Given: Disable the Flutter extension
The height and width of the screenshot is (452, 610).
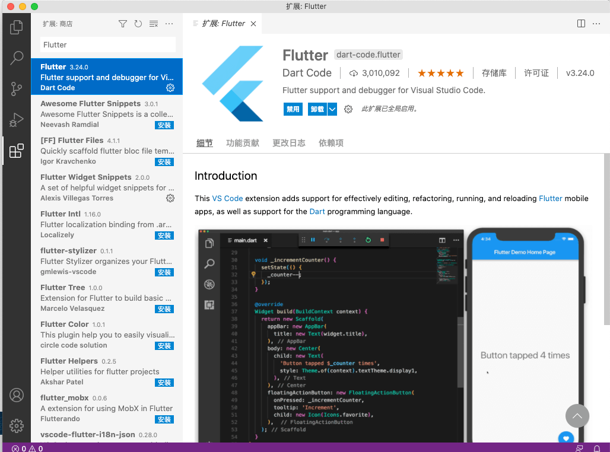Looking at the screenshot, I should [293, 109].
